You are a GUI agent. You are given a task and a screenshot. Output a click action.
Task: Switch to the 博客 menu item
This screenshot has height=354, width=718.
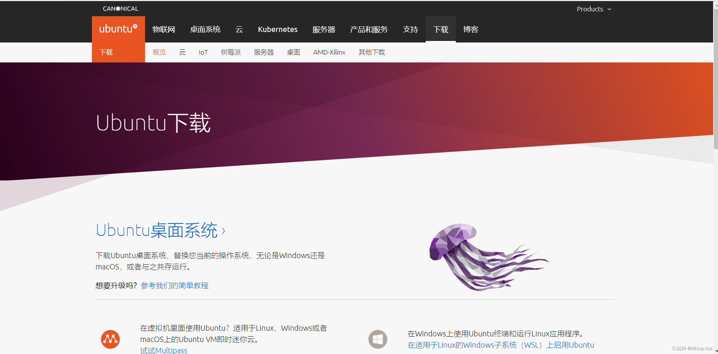click(471, 29)
